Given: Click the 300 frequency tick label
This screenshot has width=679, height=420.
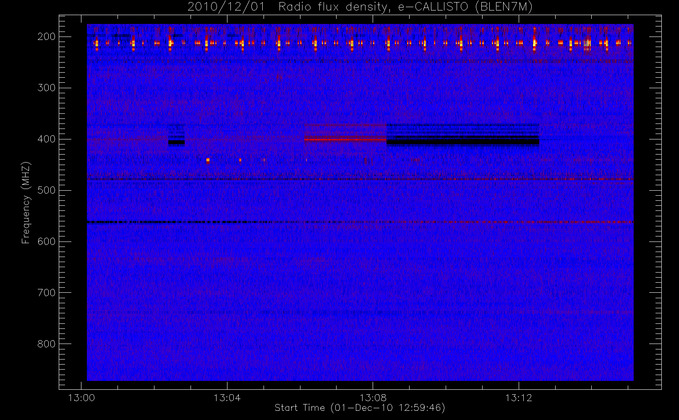Looking at the screenshot, I should 47,88.
